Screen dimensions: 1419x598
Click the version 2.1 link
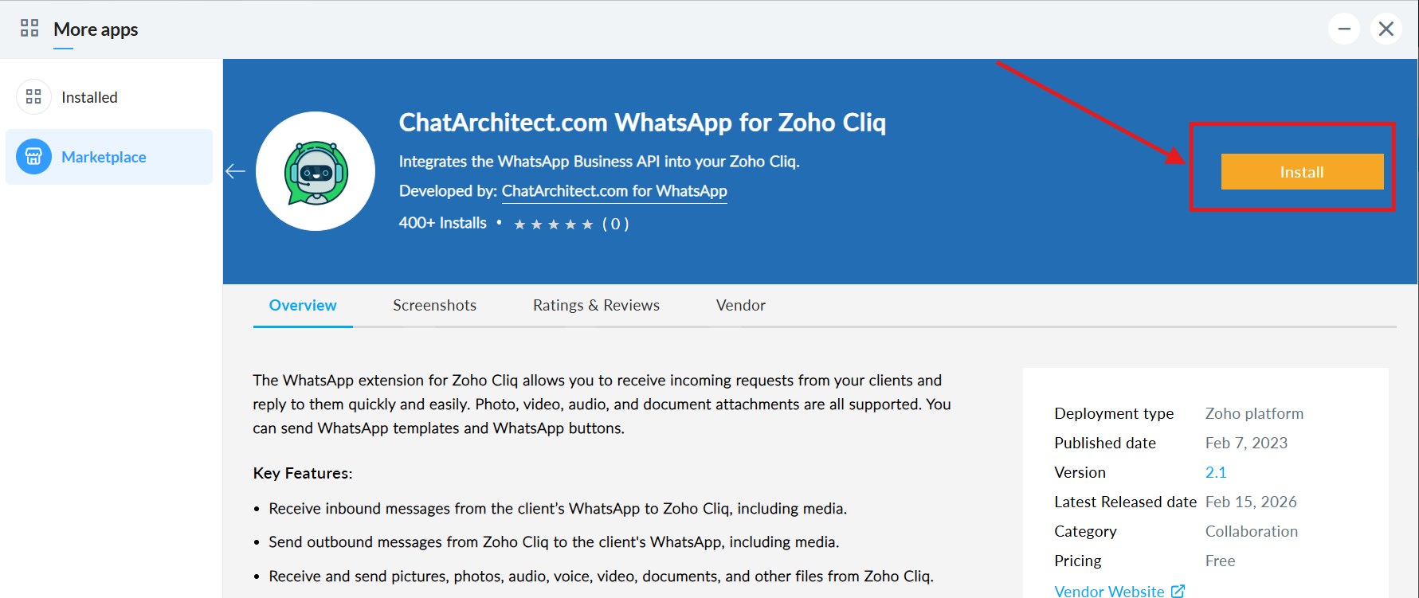[x=1216, y=472]
